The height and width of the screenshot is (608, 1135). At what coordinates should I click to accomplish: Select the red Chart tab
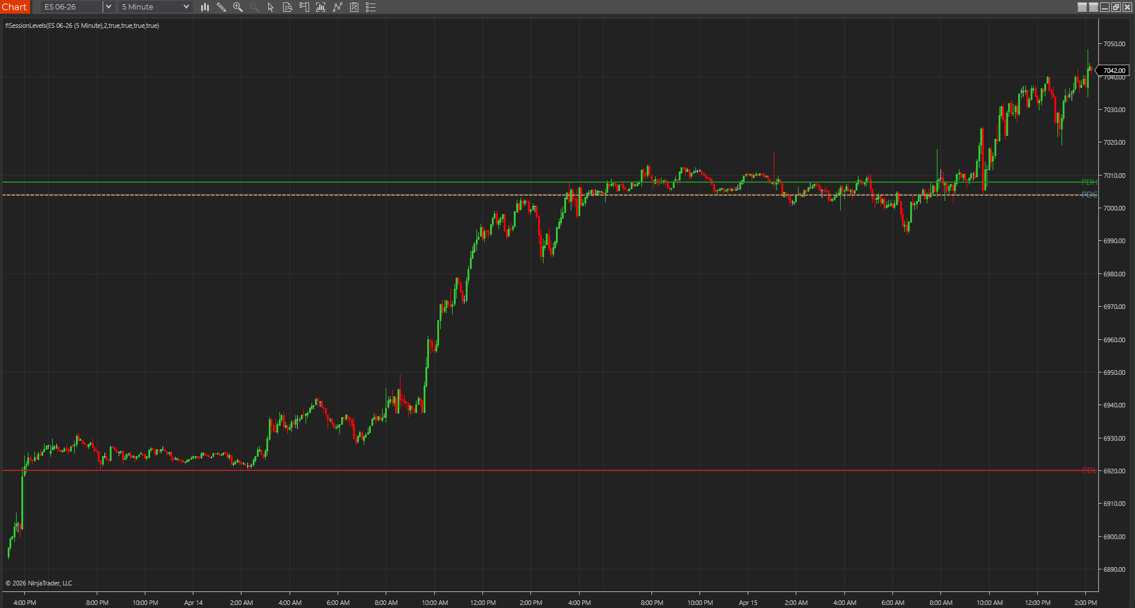pyautogui.click(x=14, y=7)
